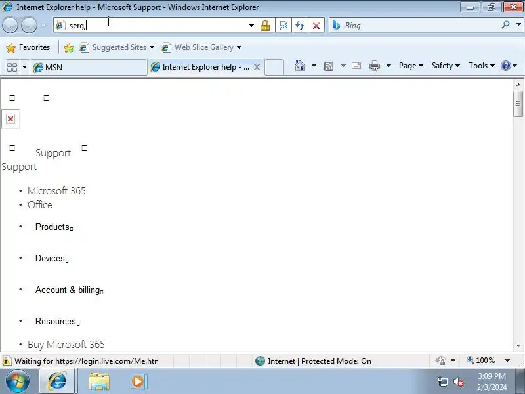Image resolution: width=525 pixels, height=394 pixels.
Task: Select the Internet Explorer help tab
Action: pyautogui.click(x=201, y=67)
